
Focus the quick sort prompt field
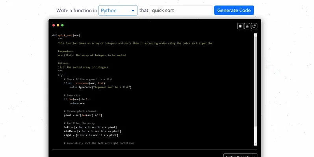(x=181, y=10)
